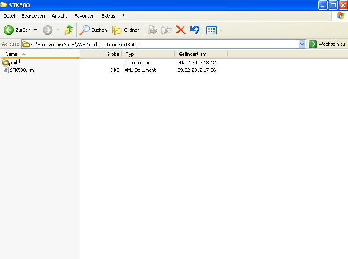Go up one folder level icon
This screenshot has width=348, height=259.
point(68,30)
